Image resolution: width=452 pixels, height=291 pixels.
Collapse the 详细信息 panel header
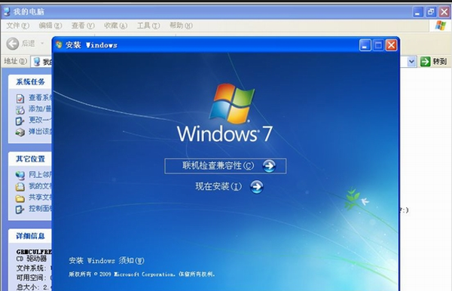point(30,236)
